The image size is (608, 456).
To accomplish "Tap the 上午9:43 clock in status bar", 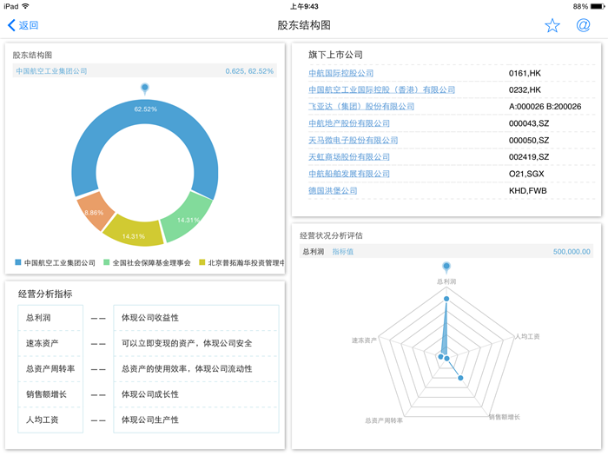I will [x=304, y=6].
